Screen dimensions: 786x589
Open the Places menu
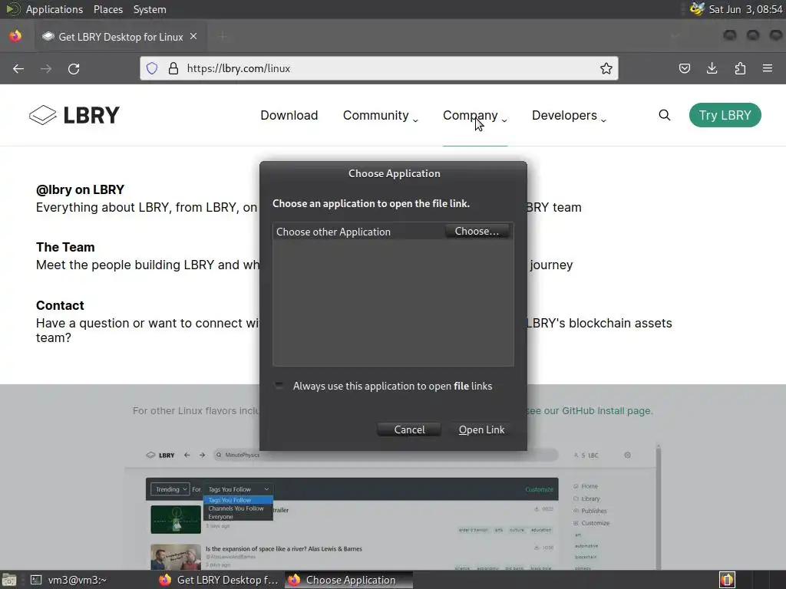coord(107,9)
